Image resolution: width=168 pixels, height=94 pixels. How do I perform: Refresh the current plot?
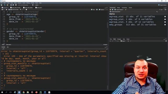166,41
